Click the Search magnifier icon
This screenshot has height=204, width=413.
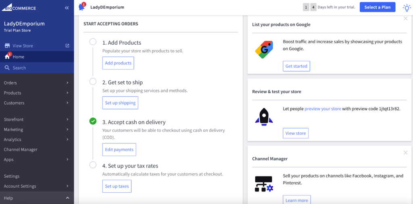pos(7,68)
